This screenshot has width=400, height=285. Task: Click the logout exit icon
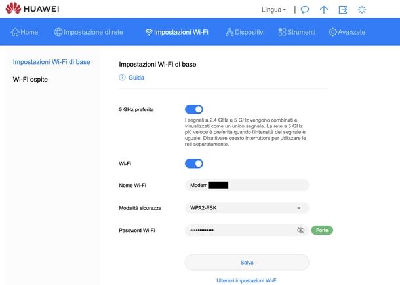[342, 10]
